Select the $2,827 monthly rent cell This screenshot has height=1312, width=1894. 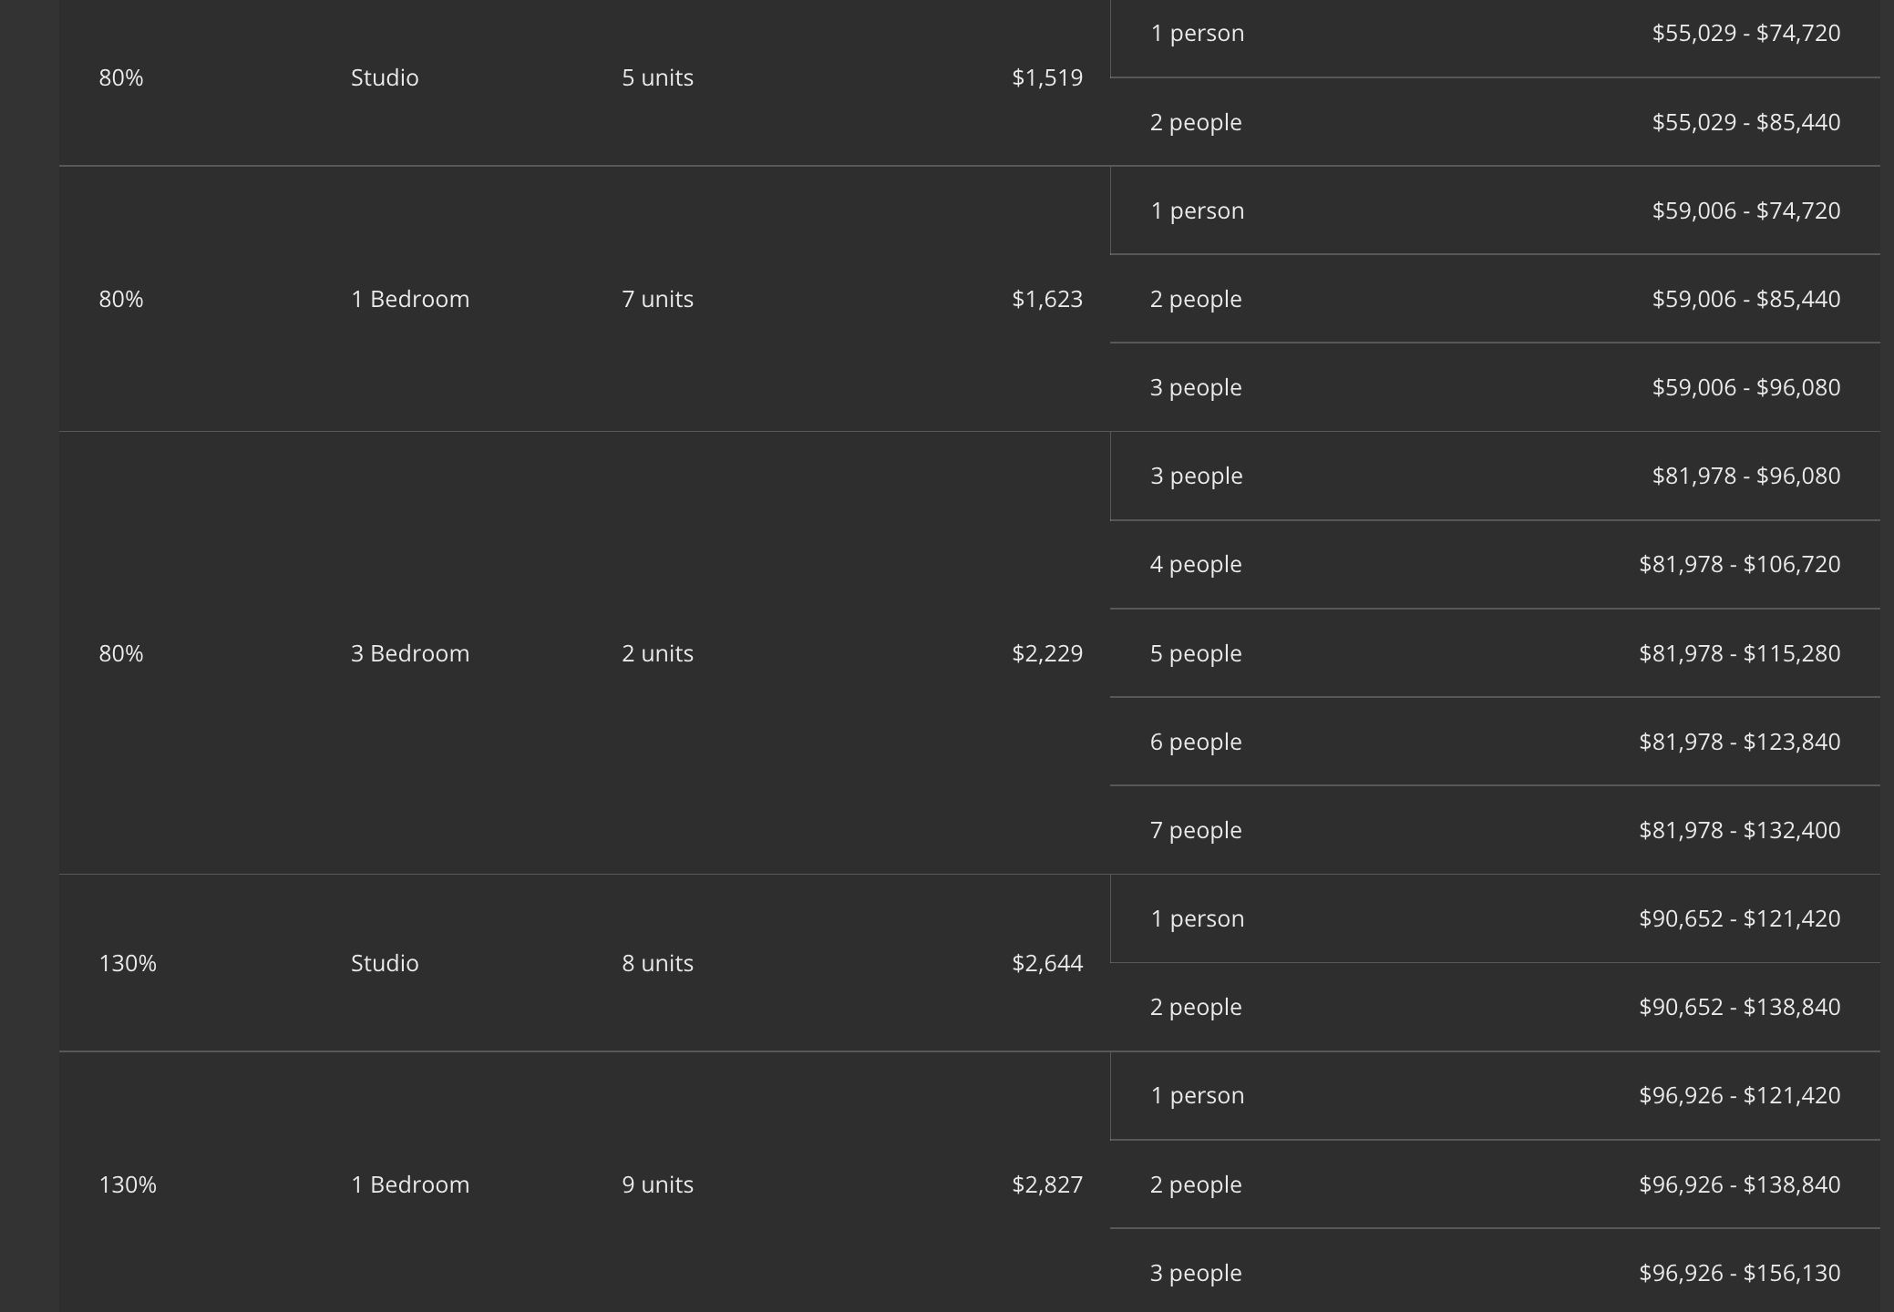coord(1046,1184)
